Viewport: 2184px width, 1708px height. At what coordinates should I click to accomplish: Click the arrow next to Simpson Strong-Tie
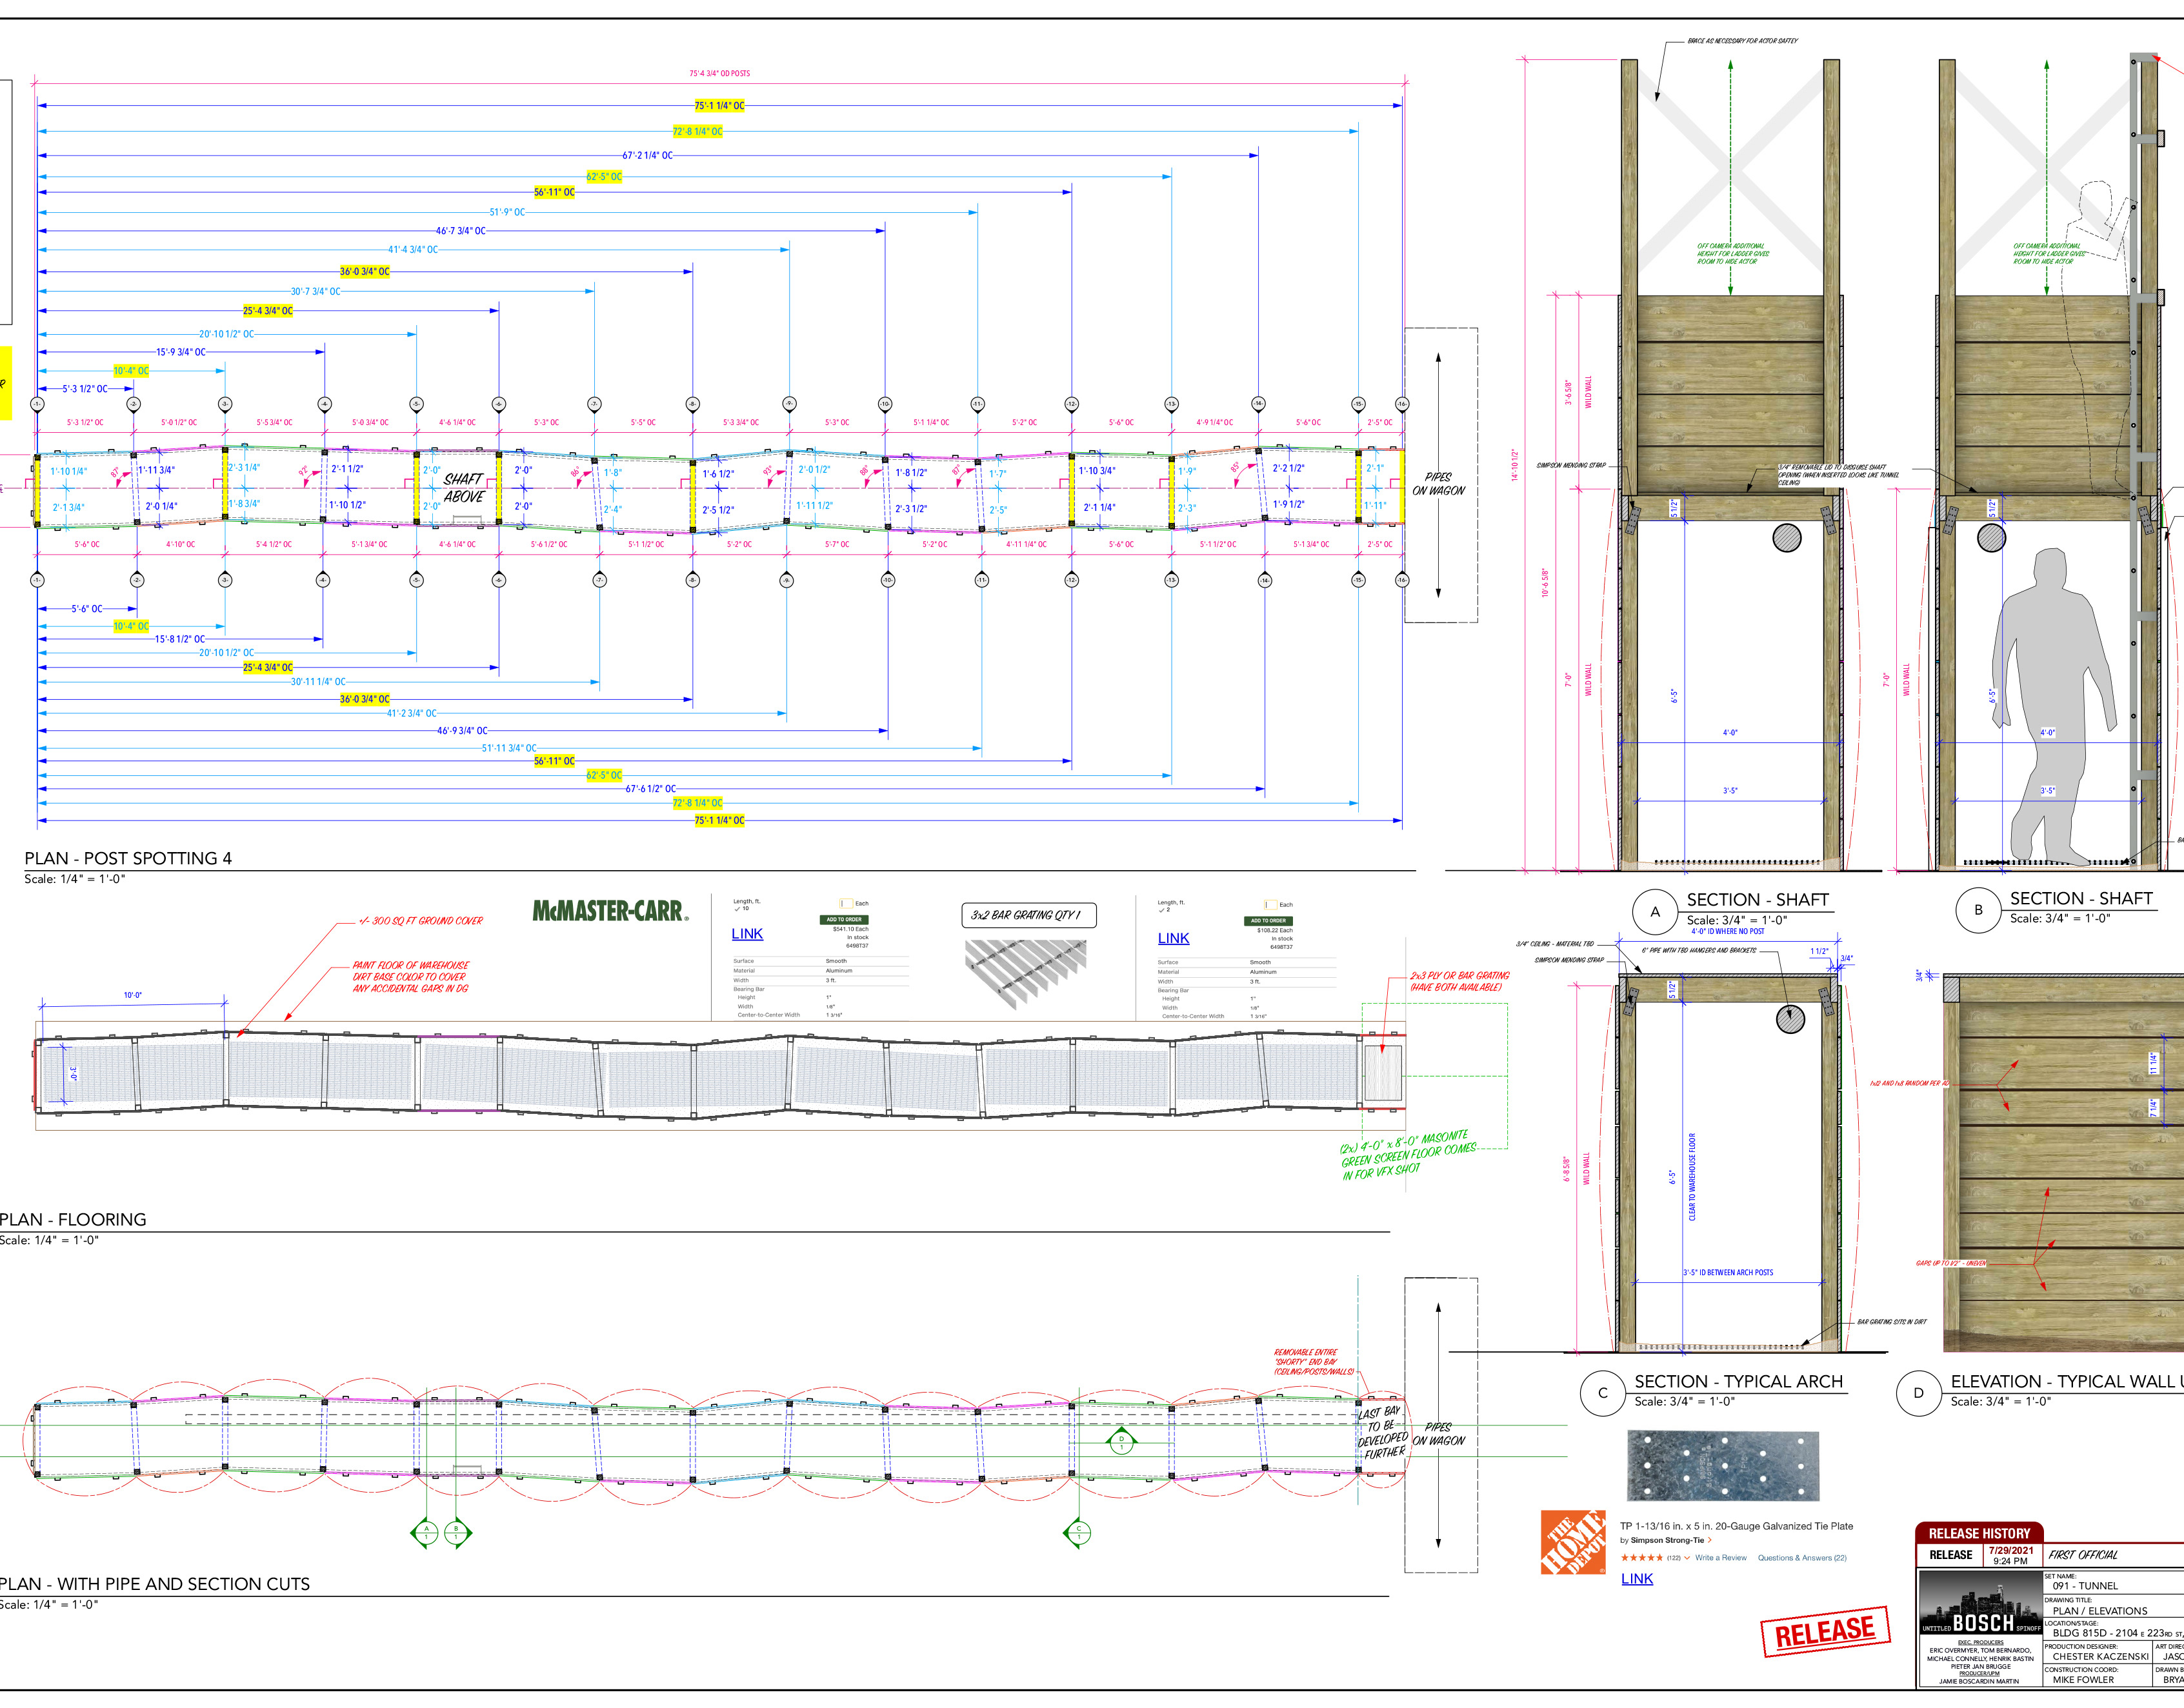(1710, 1541)
